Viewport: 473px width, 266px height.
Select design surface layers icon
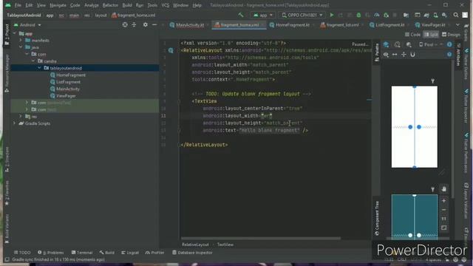[x=386, y=44]
